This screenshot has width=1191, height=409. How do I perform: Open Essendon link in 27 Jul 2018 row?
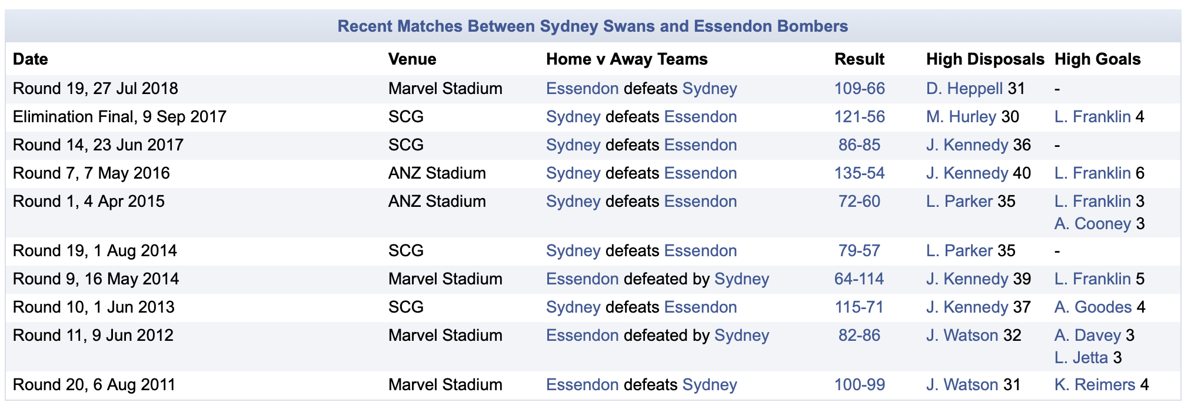click(583, 89)
